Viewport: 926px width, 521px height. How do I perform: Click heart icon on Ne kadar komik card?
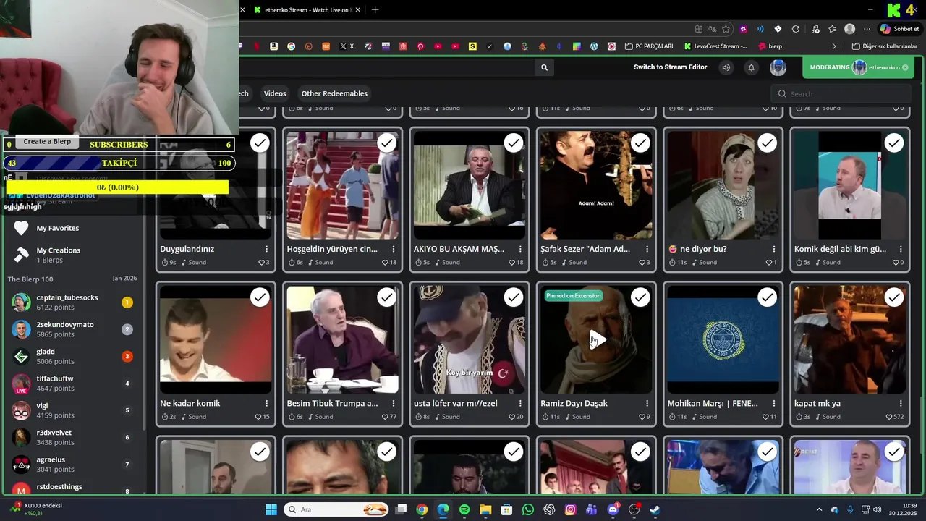[x=258, y=417]
